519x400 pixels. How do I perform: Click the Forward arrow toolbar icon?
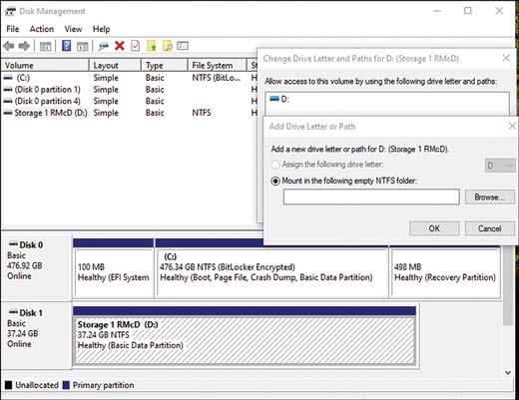pyautogui.click(x=24, y=46)
